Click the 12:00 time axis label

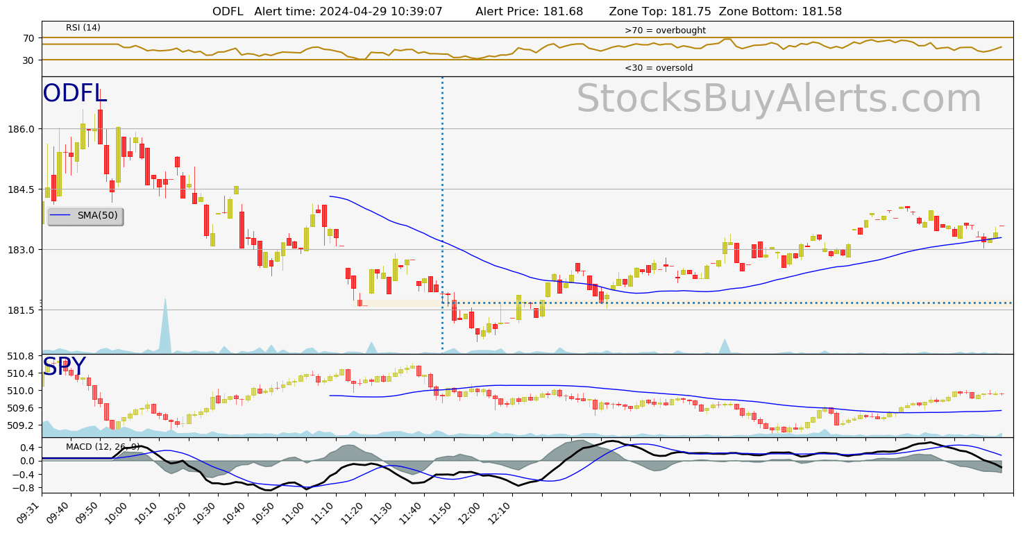click(x=471, y=511)
